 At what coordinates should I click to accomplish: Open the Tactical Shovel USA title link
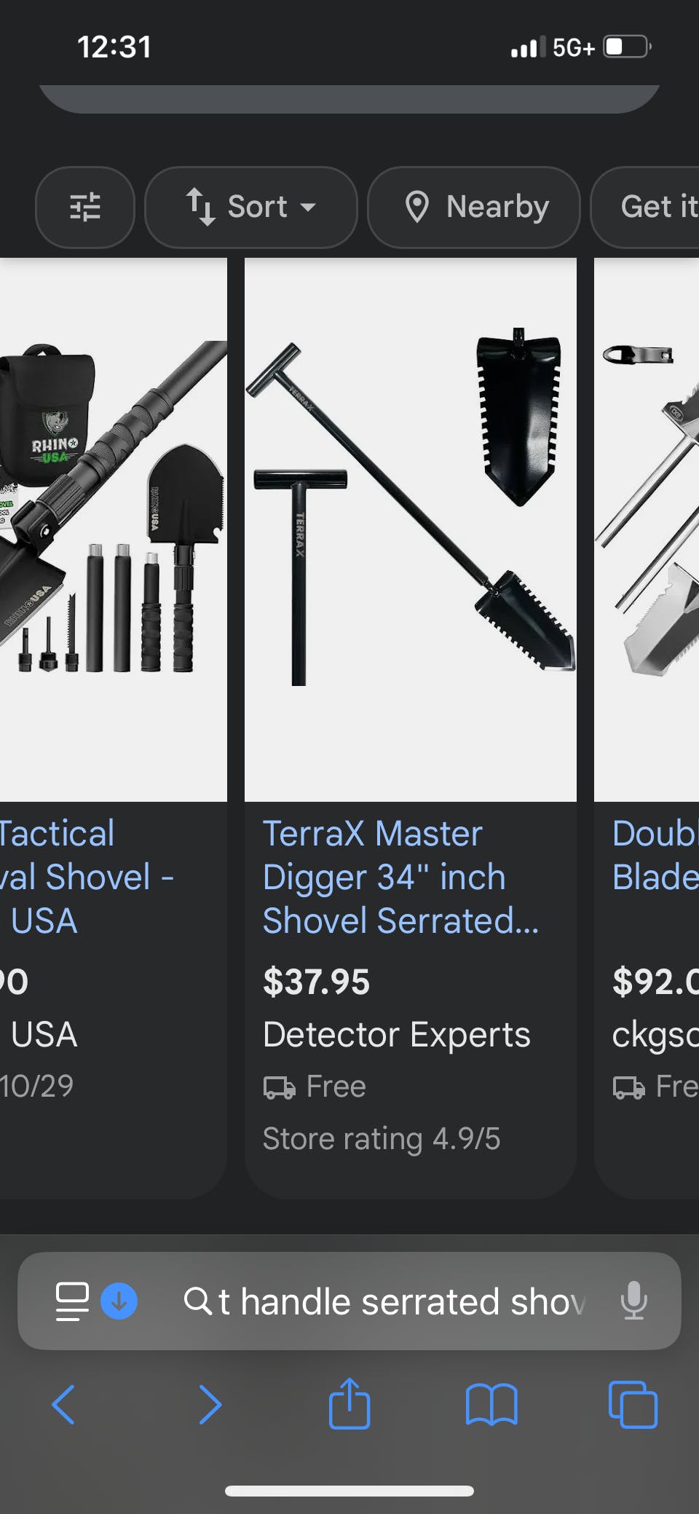point(87,877)
